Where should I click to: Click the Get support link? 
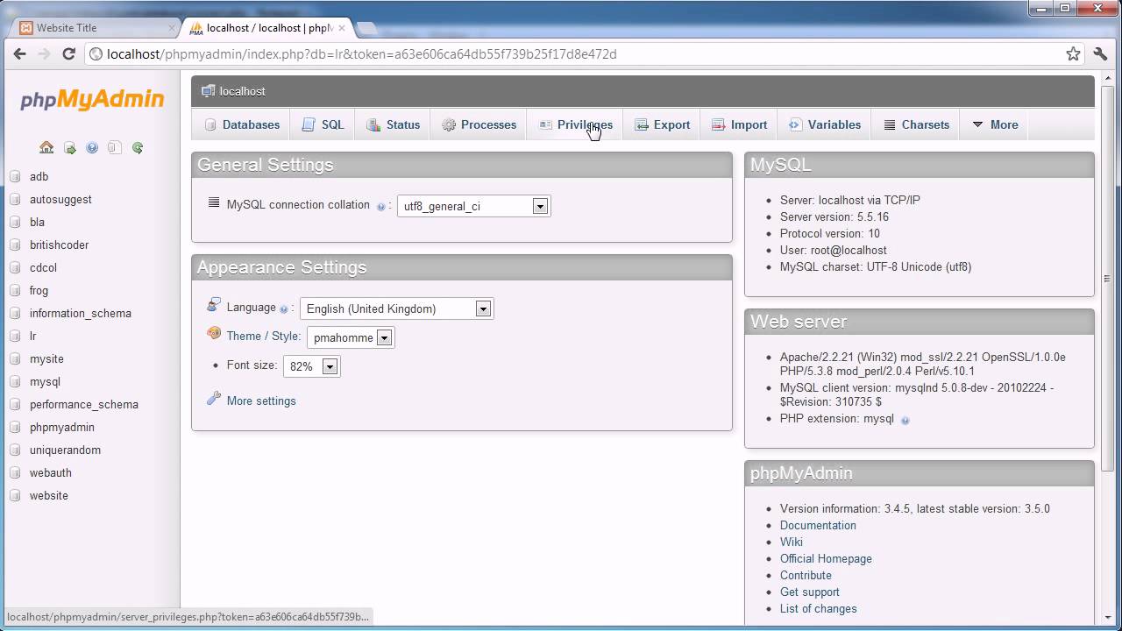[810, 592]
